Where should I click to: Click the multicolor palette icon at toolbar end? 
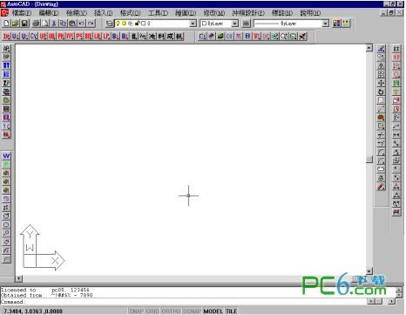coord(336,24)
